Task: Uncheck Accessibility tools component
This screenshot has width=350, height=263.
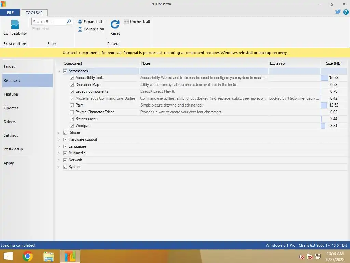Action: [72, 78]
